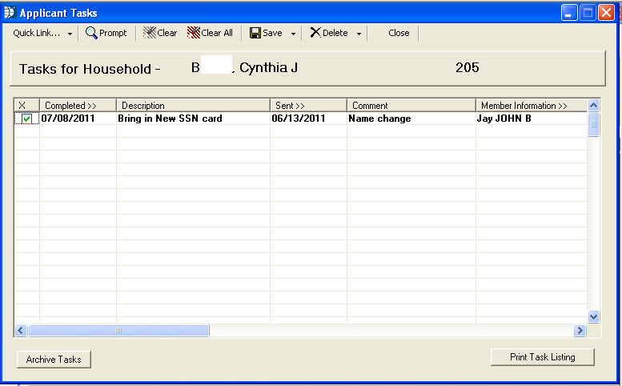The height and width of the screenshot is (386, 622).
Task: Click the Clear All toolbar icon
Action: (193, 33)
